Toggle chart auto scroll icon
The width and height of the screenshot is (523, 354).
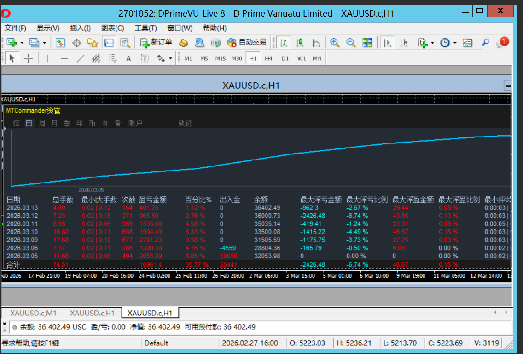pos(387,43)
